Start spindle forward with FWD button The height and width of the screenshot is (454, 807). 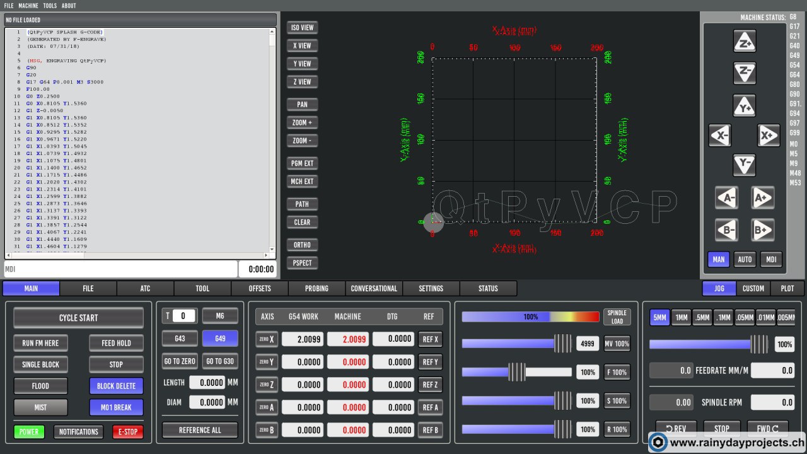pos(767,429)
